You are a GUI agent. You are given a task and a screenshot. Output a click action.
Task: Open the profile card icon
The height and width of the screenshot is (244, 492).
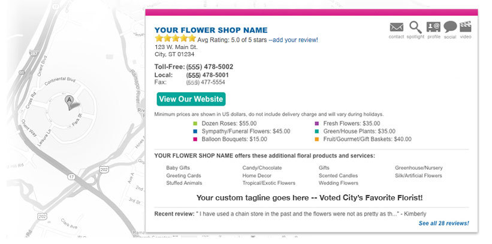point(433,27)
